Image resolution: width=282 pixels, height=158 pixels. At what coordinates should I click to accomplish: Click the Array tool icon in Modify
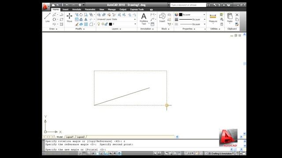[x=86, y=24]
